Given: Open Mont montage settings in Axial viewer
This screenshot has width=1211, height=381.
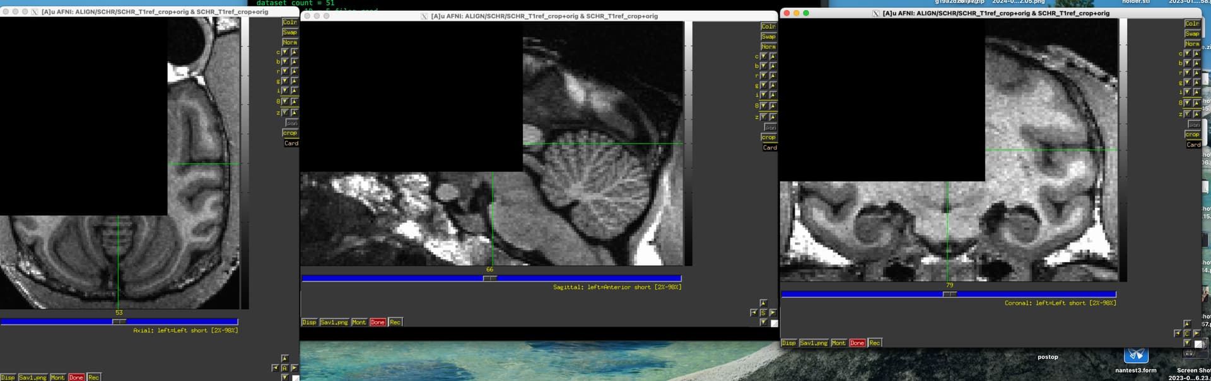Looking at the screenshot, I should pos(57,377).
